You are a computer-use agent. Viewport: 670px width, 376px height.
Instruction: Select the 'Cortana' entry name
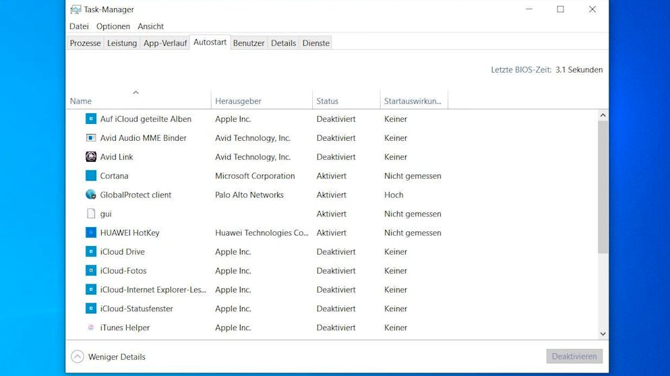114,176
